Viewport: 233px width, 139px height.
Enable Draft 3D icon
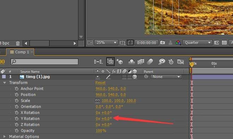coord(119,61)
